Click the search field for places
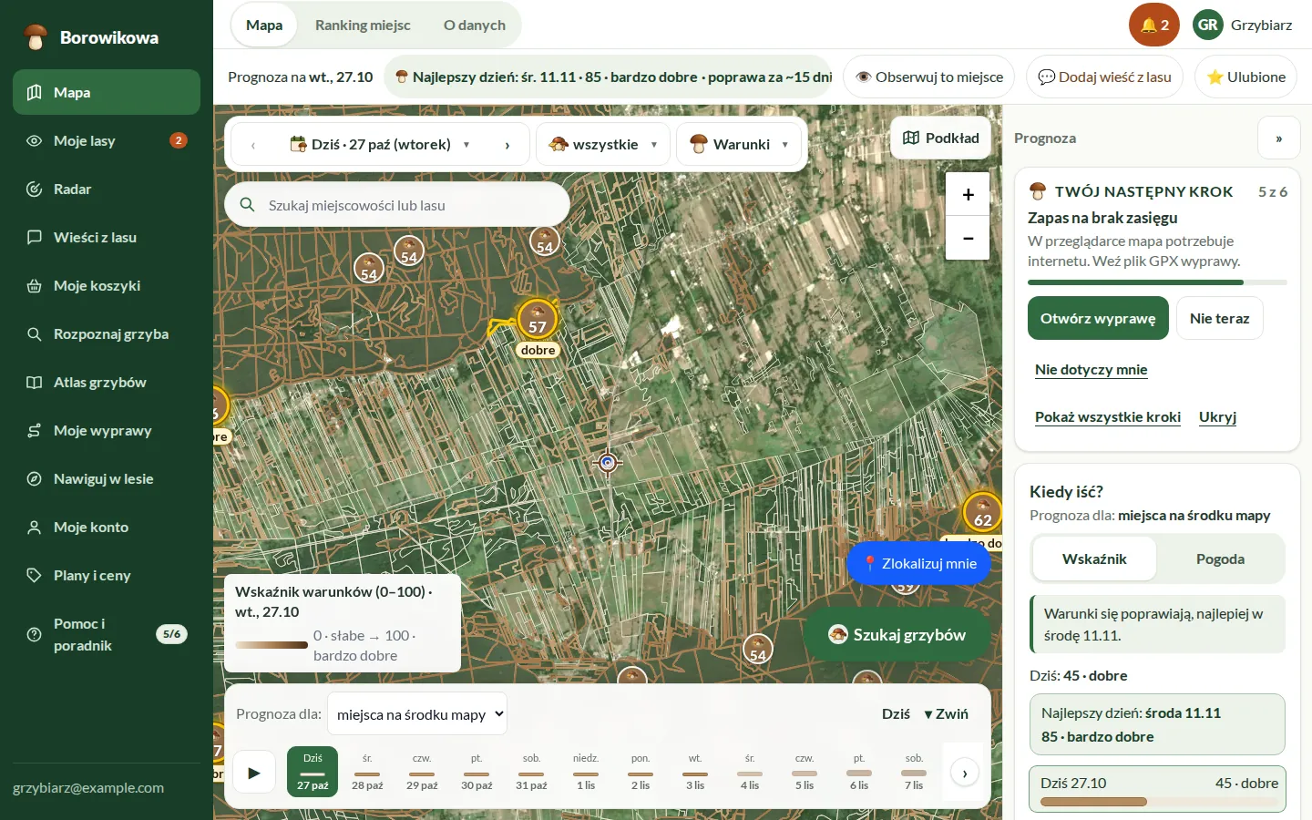This screenshot has height=820, width=1312. pyautogui.click(x=397, y=205)
